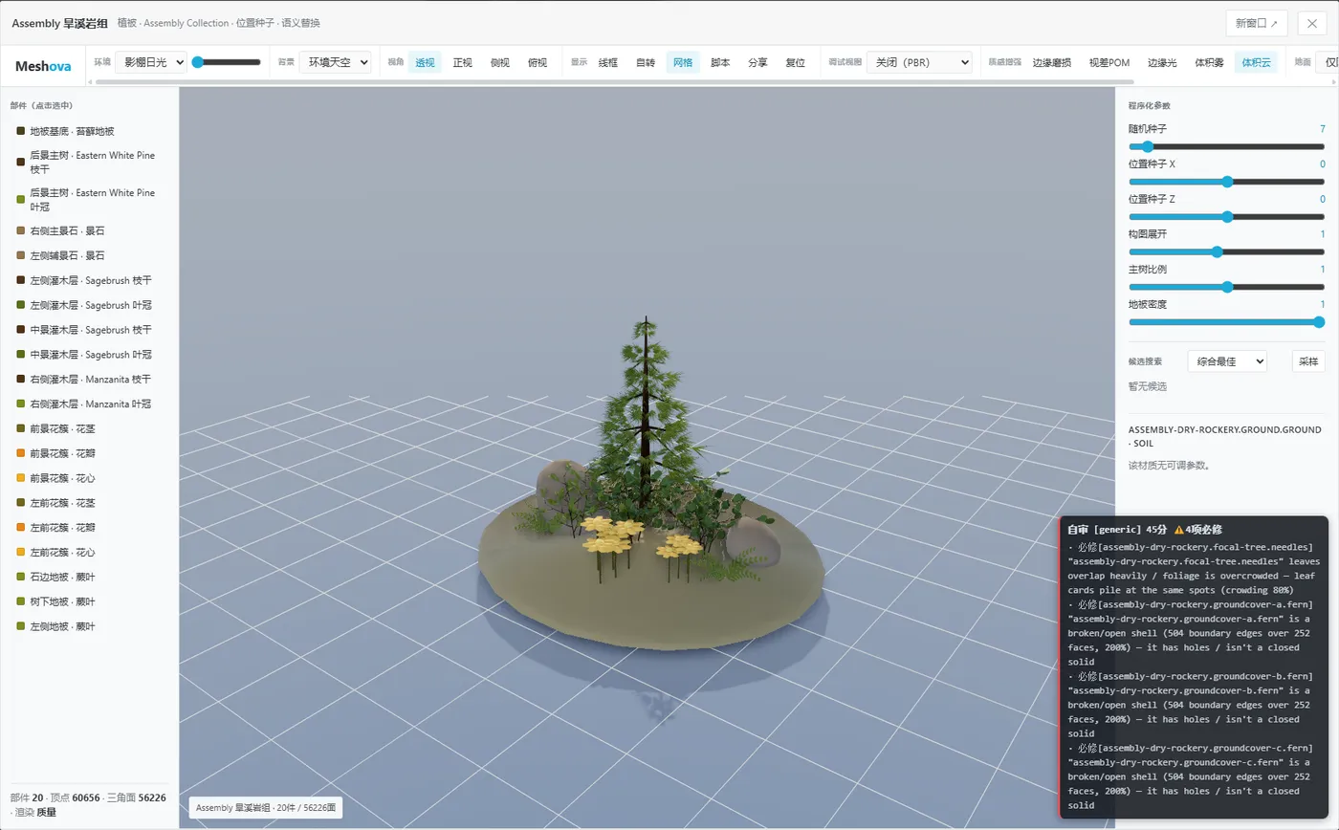This screenshot has height=830, width=1339.
Task: Adjust the 主树比例 slider
Action: [x=1226, y=287]
